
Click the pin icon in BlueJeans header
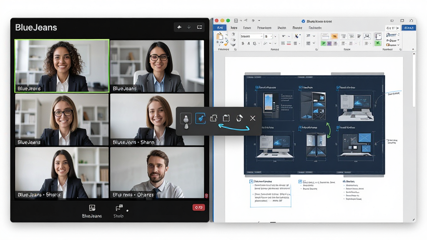[179, 27]
